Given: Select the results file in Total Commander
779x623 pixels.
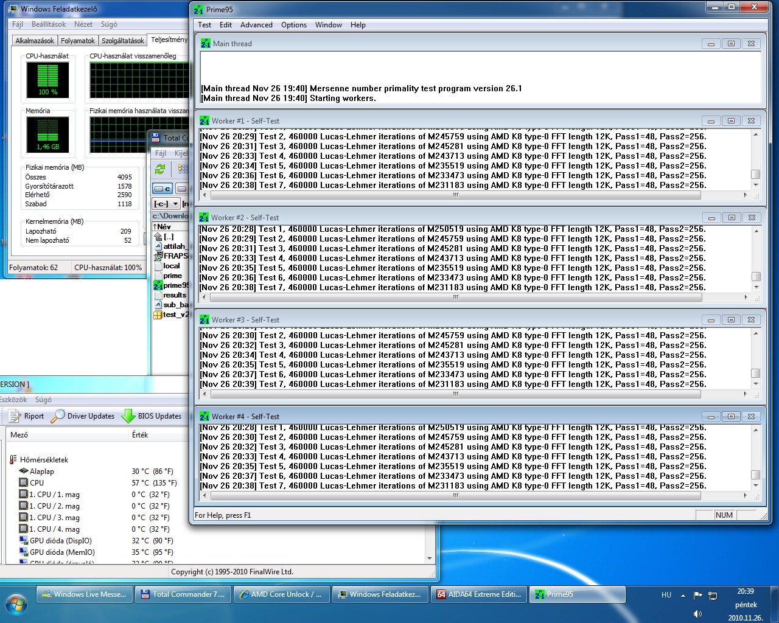Looking at the screenshot, I should [x=174, y=295].
